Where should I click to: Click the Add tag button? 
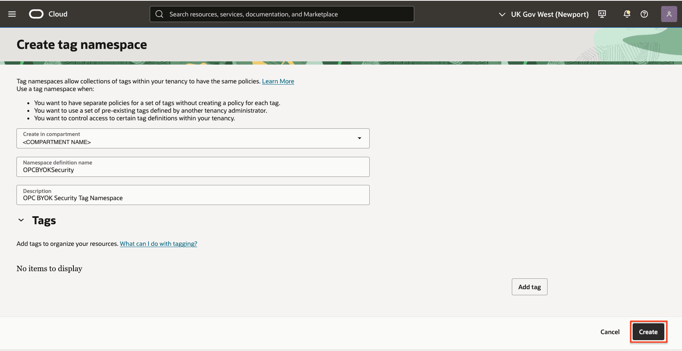(529, 287)
